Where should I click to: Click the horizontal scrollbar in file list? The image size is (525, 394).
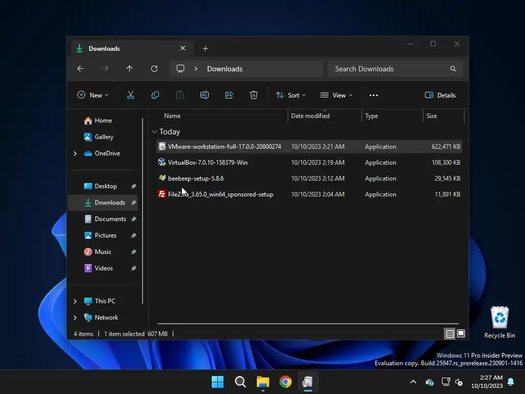(308, 324)
